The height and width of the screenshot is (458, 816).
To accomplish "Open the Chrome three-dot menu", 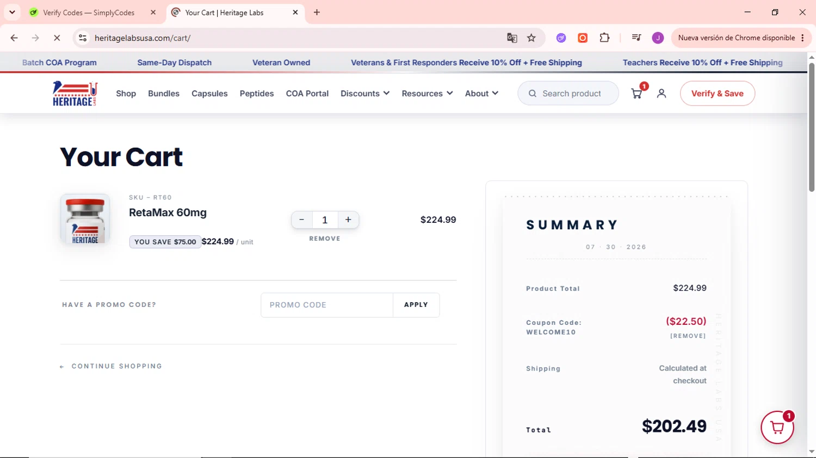I will tap(802, 38).
